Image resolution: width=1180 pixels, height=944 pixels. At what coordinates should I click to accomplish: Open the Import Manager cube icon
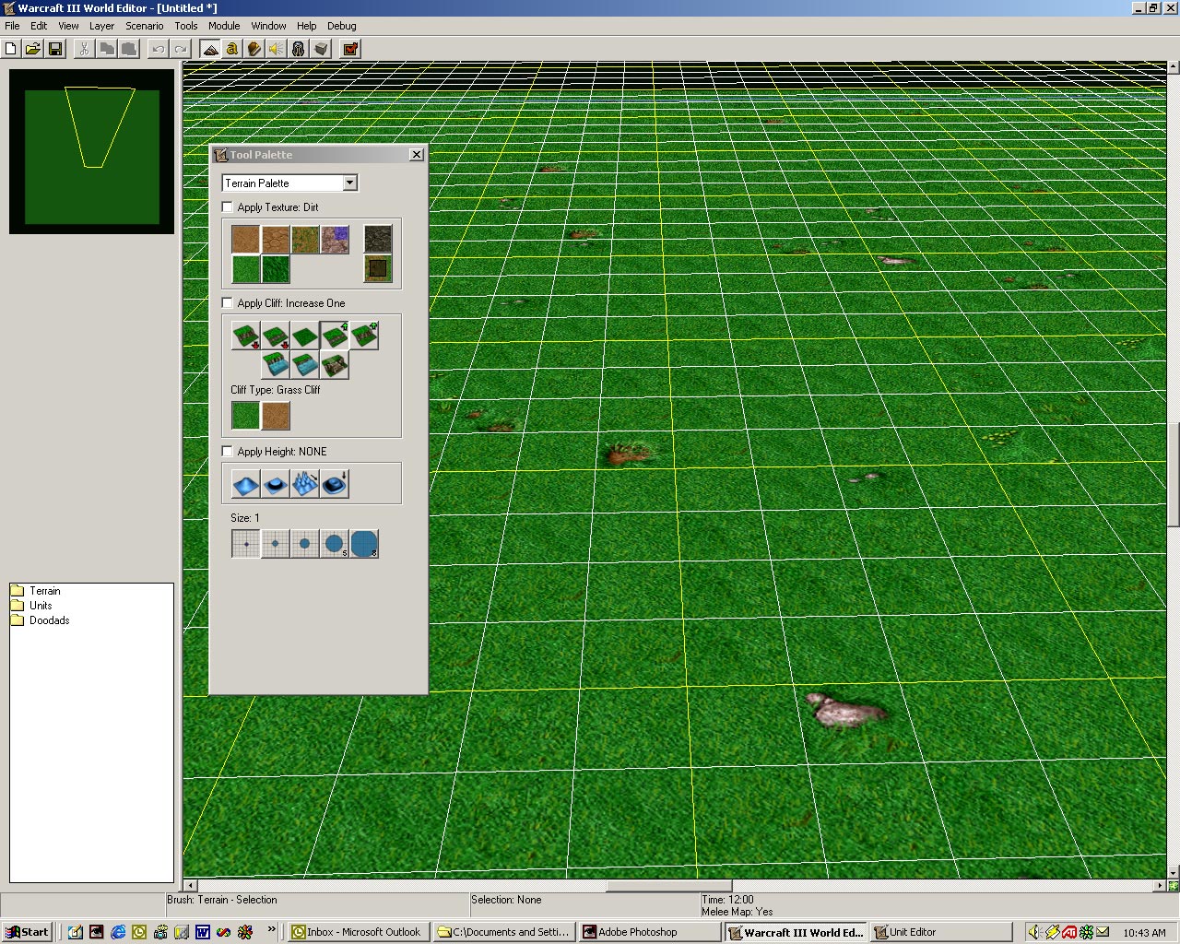321,49
